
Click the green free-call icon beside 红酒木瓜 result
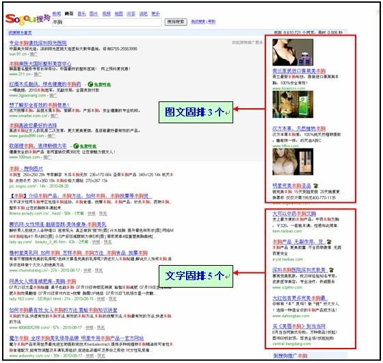click(x=99, y=84)
